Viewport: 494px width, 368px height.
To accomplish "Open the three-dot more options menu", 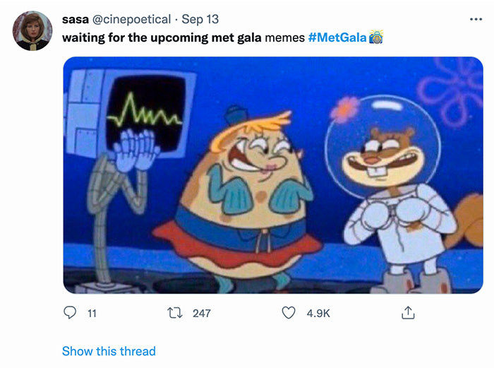I will 476,19.
